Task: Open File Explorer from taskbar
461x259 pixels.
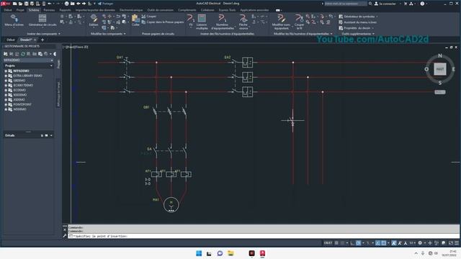Action: point(230,253)
